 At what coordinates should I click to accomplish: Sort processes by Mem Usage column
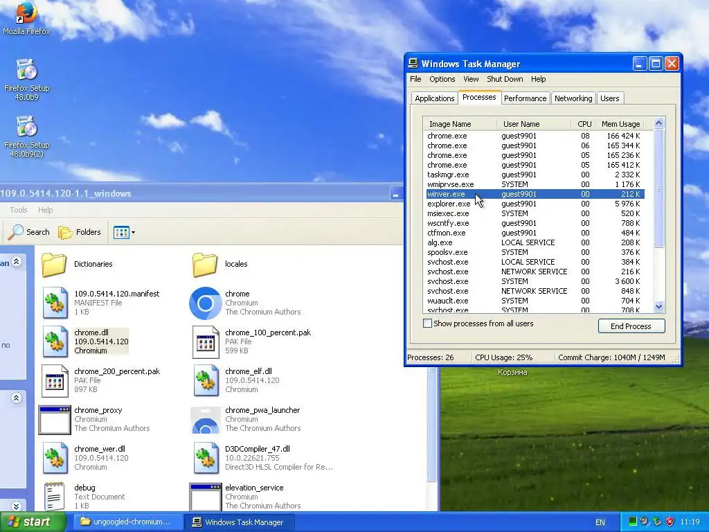coord(620,123)
